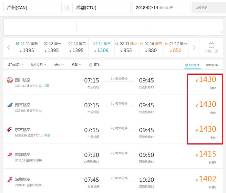The width and height of the screenshot is (226, 193).
Task: Click the 共享 codeshare tag on MU3196
Action: [x=47, y=135]
